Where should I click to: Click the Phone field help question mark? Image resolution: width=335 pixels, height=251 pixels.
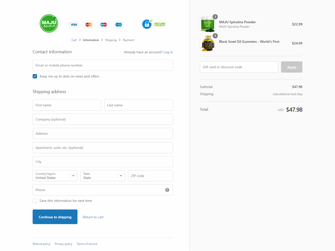click(167, 190)
